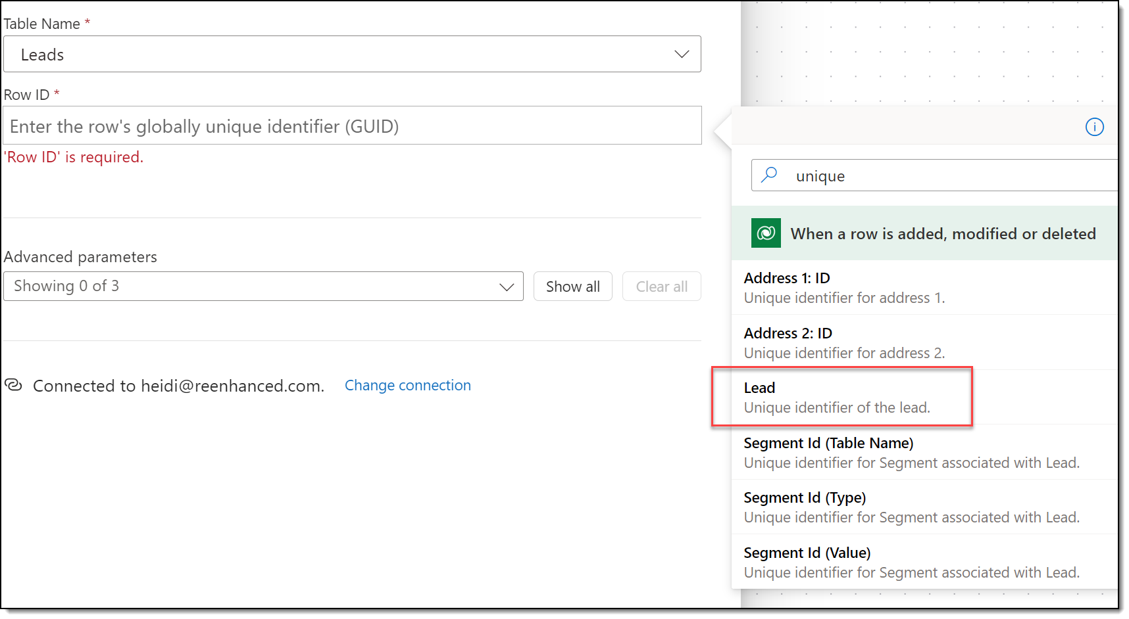This screenshot has width=1129, height=619.
Task: Click the Show all button
Action: pyautogui.click(x=572, y=287)
